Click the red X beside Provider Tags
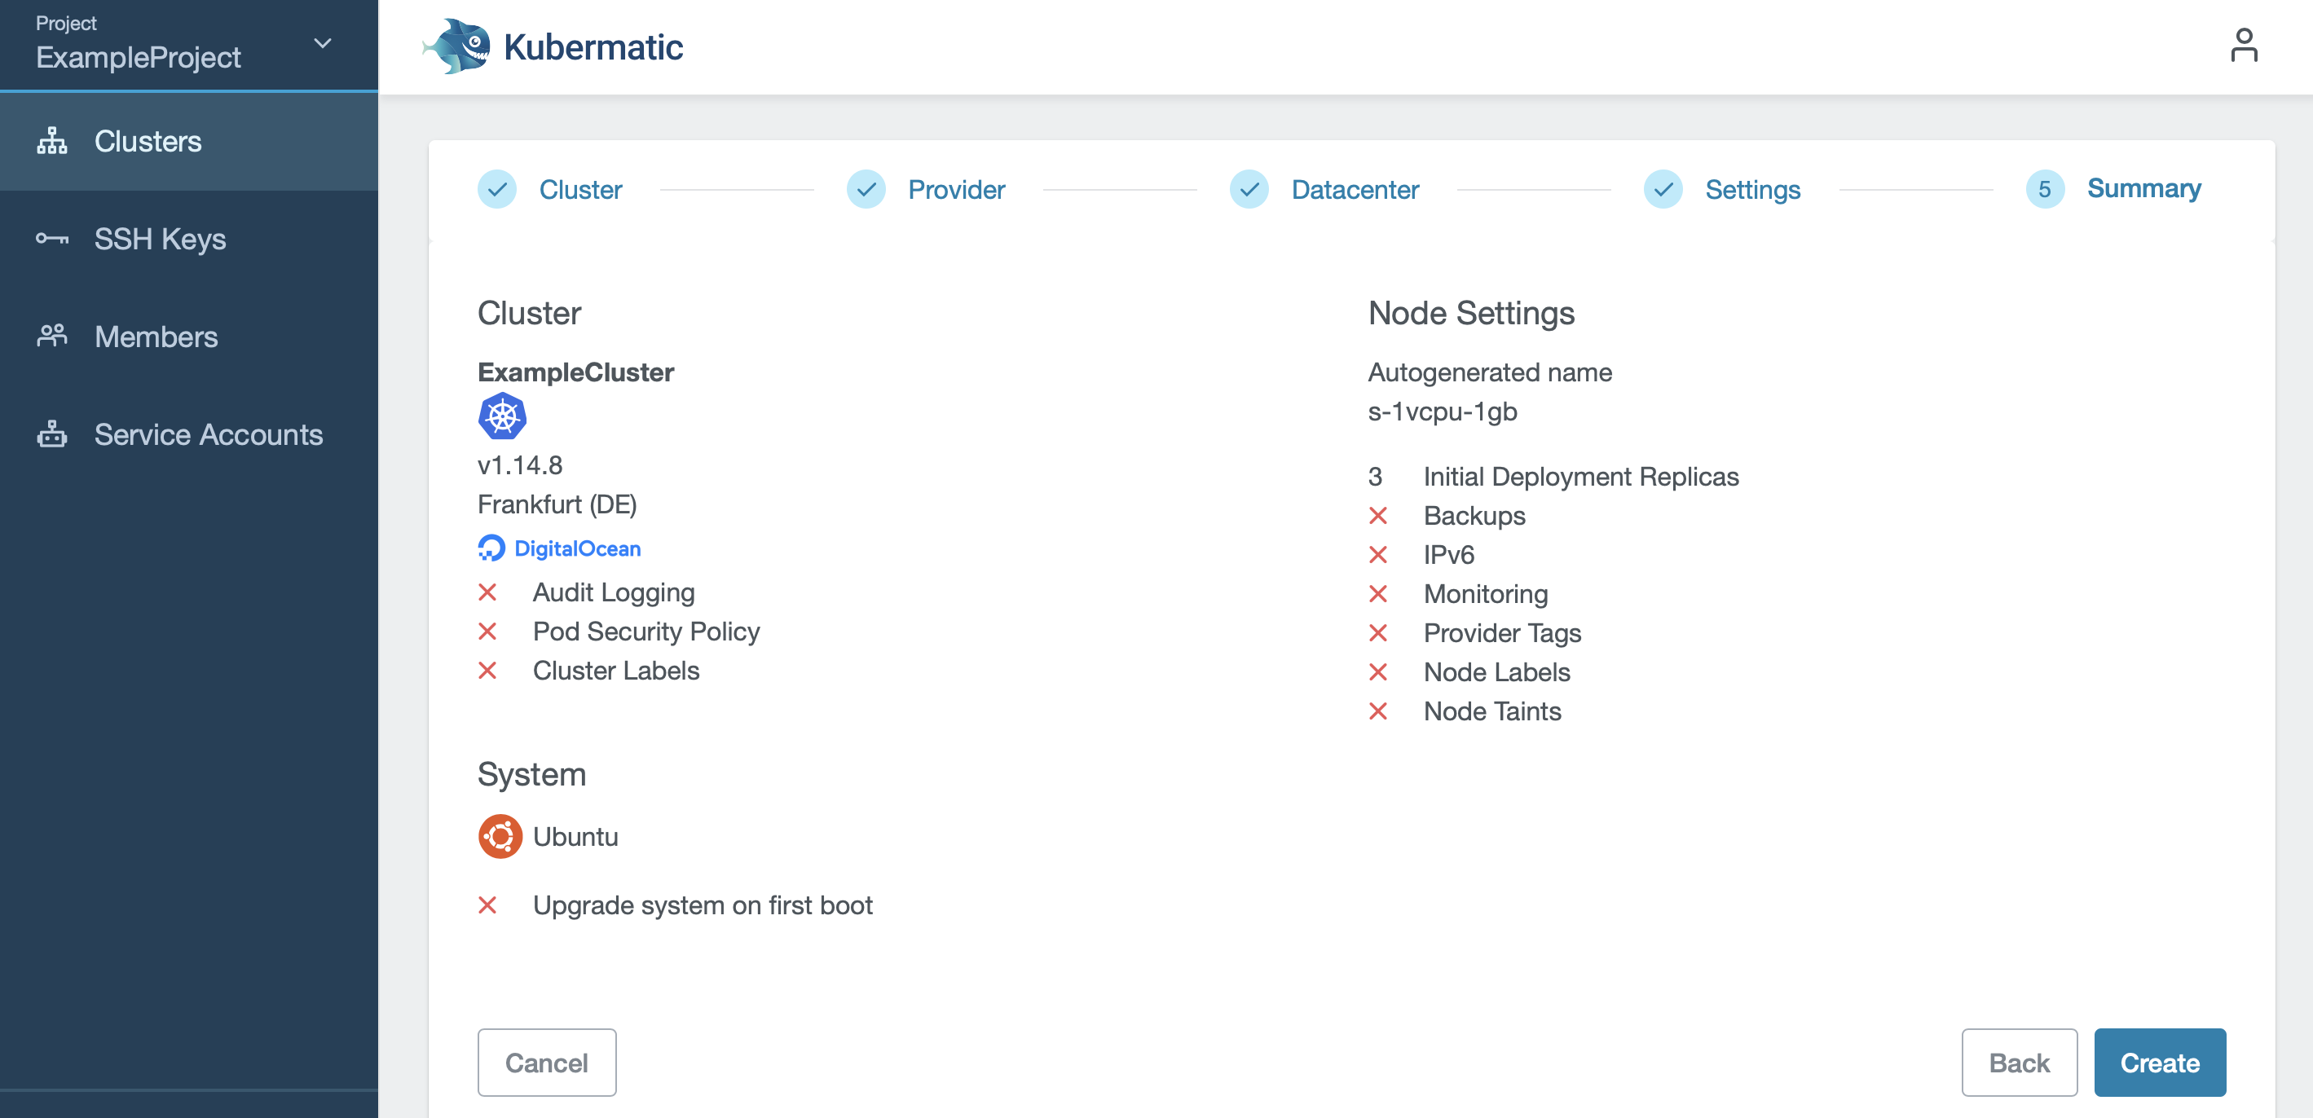 1378,633
